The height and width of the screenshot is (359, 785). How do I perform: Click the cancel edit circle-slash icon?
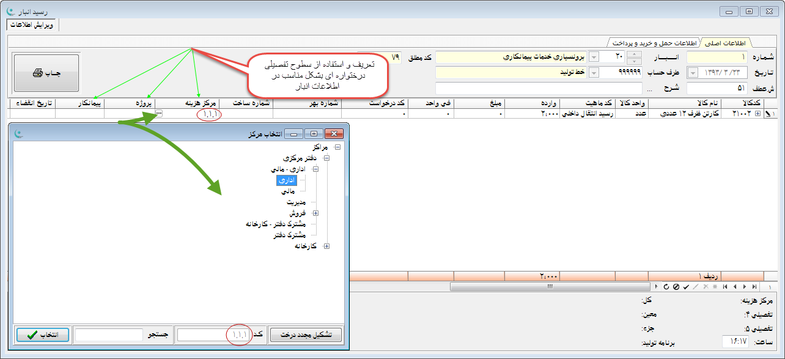(x=676, y=286)
